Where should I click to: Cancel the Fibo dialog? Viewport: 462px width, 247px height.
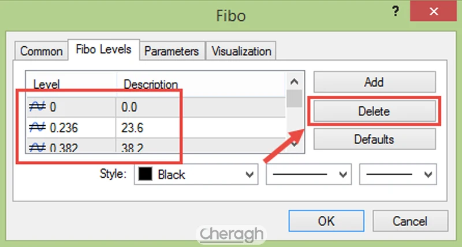(410, 222)
